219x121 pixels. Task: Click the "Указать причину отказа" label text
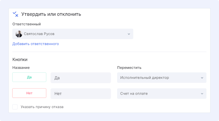(42, 107)
